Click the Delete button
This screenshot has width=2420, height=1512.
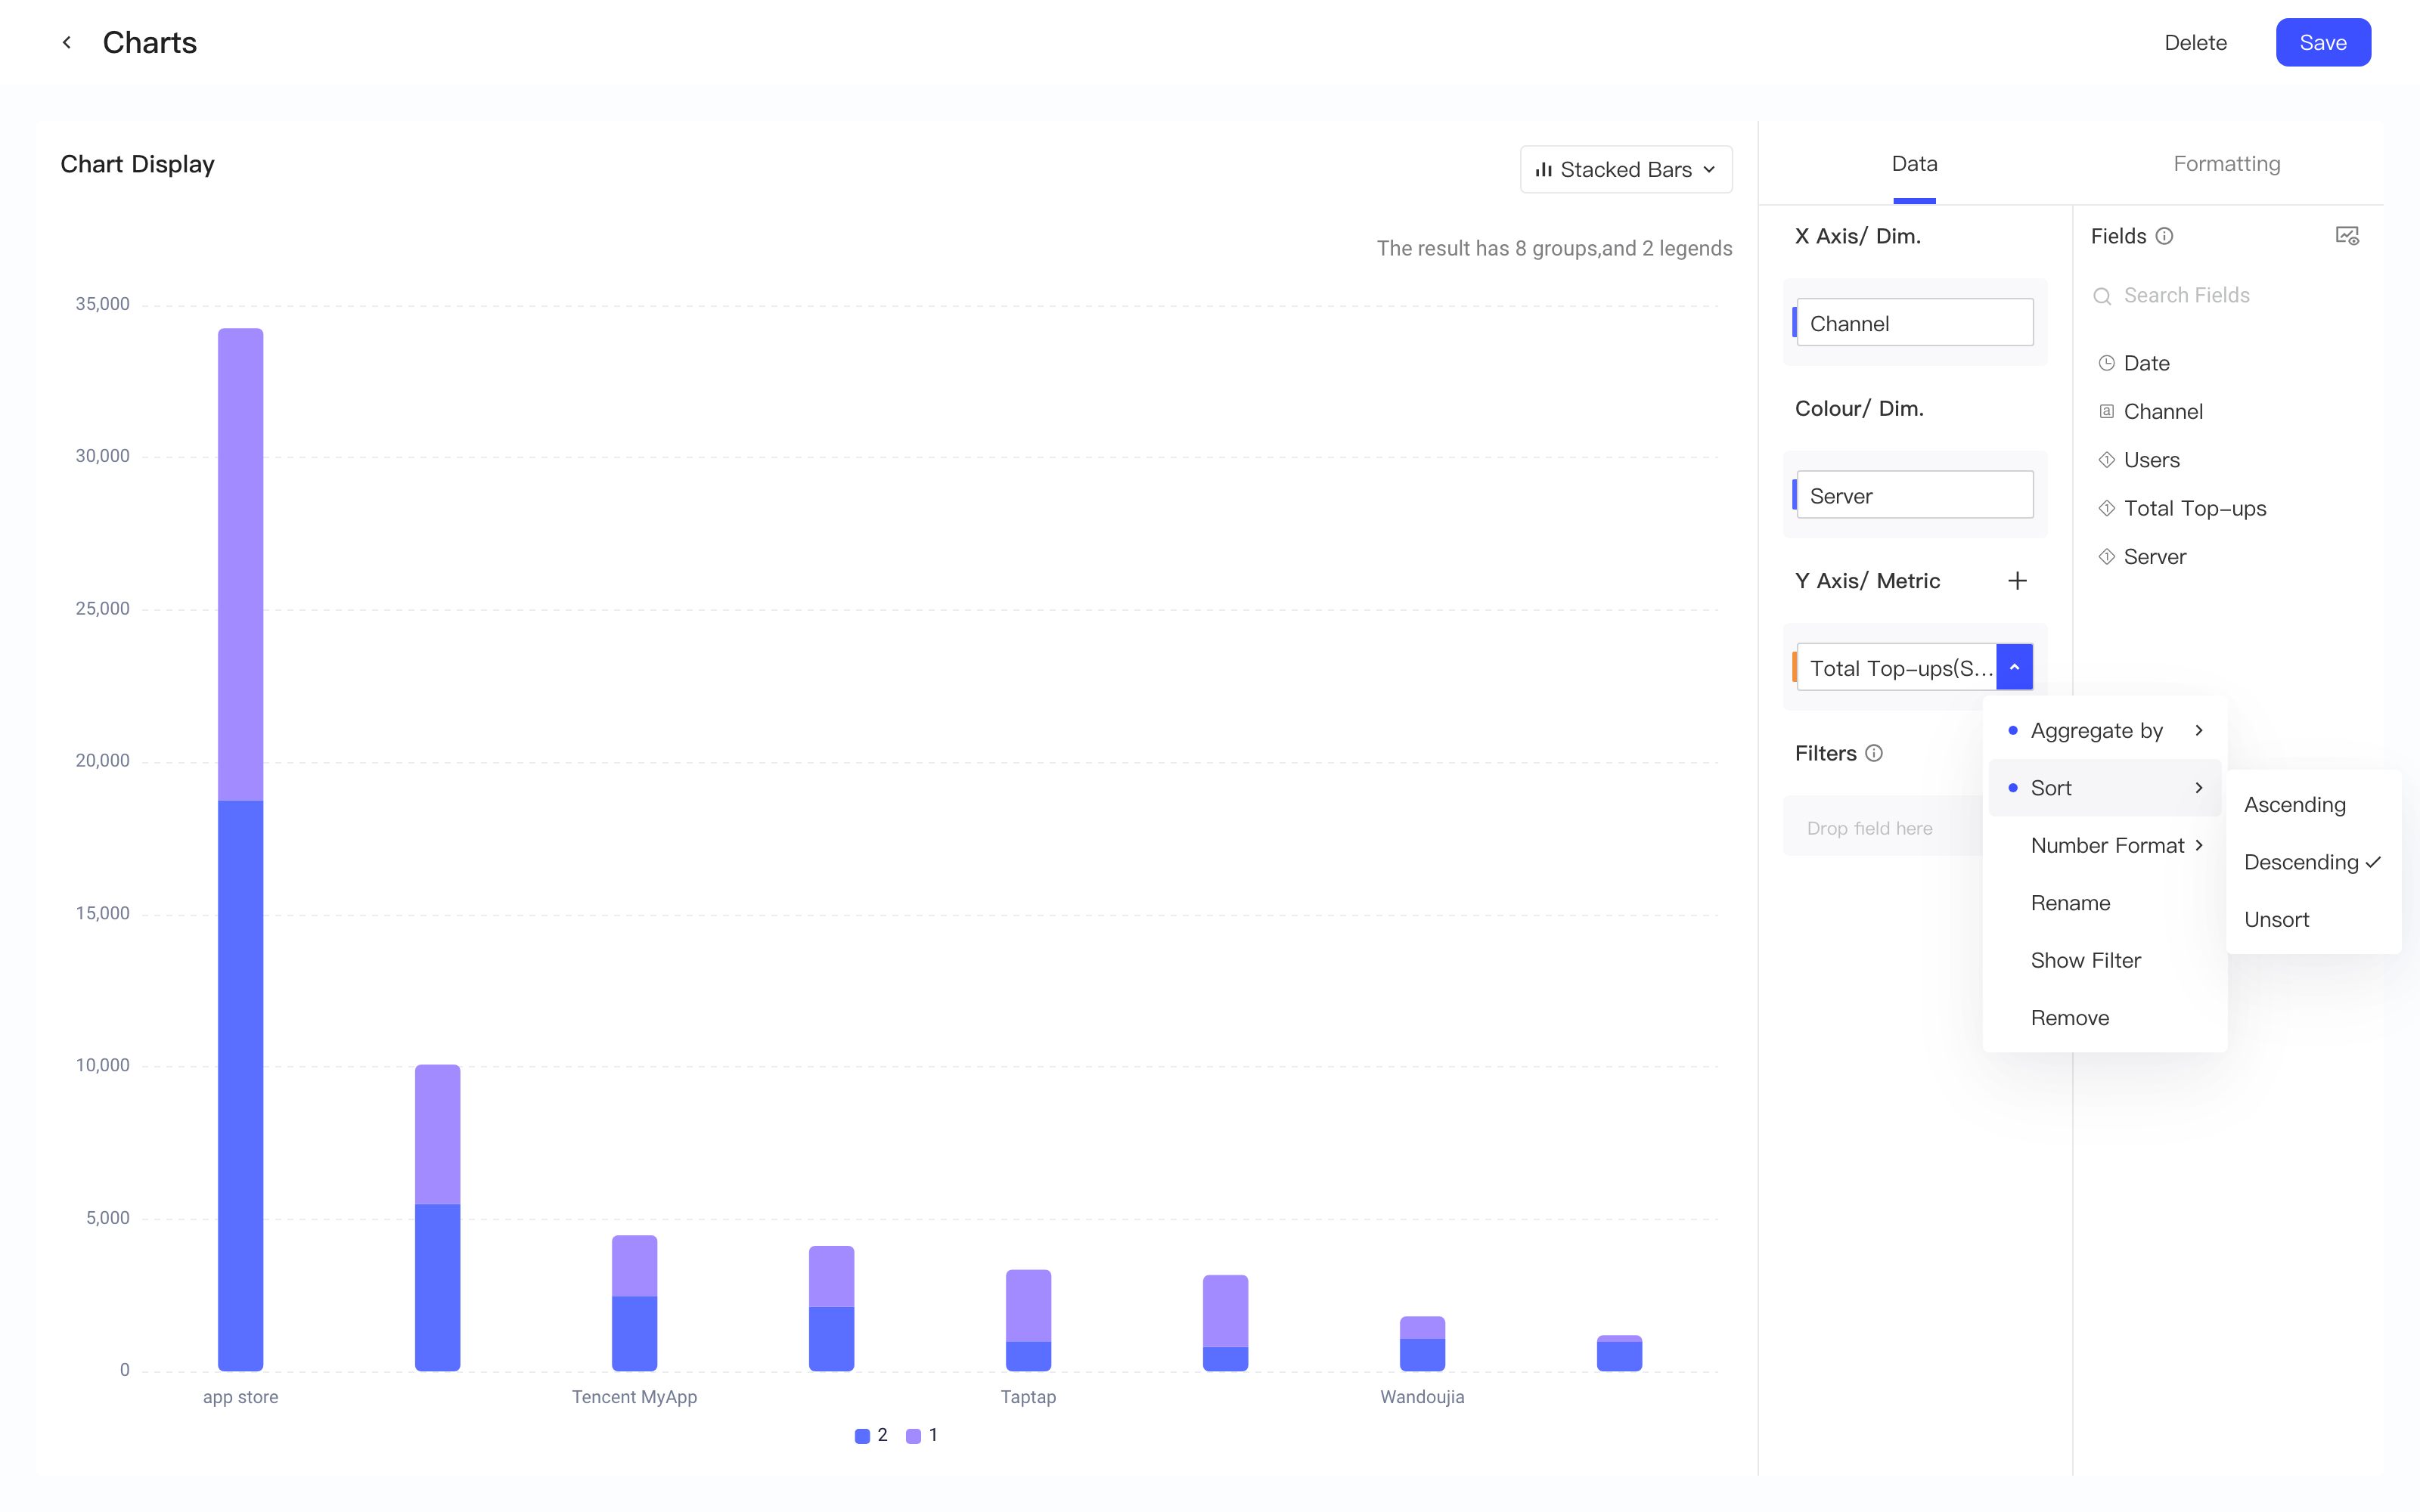click(2195, 43)
